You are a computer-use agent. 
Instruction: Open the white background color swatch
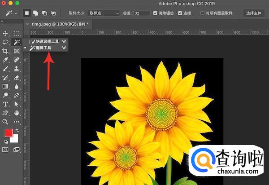15,140
